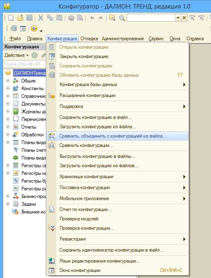
Task: Click the Start debugging play icon
Action: click(34, 28)
